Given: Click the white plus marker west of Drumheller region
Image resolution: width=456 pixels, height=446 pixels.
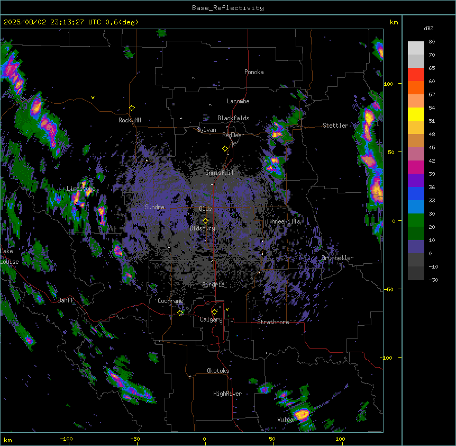Looking at the screenshot, I should tap(324, 199).
